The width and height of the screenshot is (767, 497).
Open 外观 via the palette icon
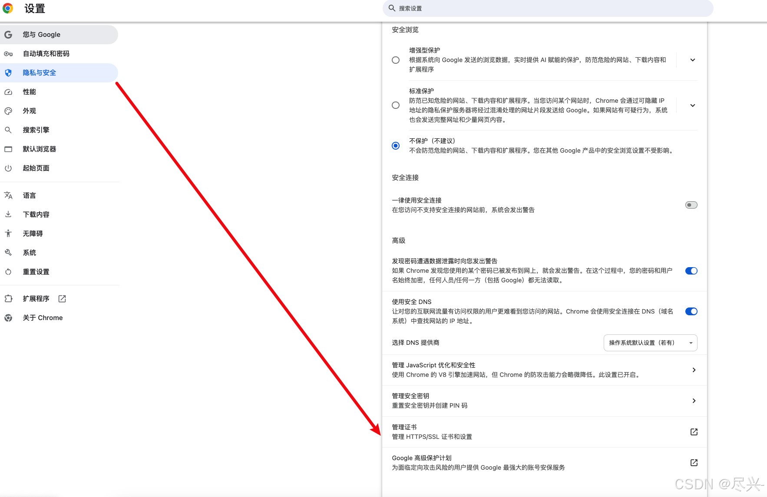click(9, 111)
